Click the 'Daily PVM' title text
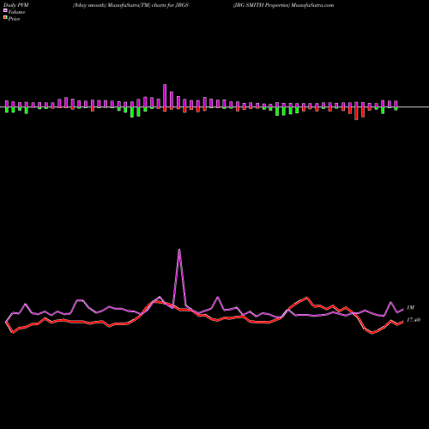The width and height of the screenshot is (429, 429). coord(16,5)
